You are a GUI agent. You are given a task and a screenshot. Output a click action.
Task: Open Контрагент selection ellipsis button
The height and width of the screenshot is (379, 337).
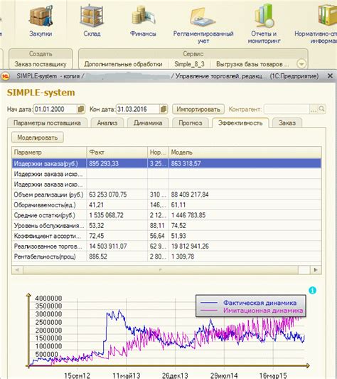click(x=314, y=110)
